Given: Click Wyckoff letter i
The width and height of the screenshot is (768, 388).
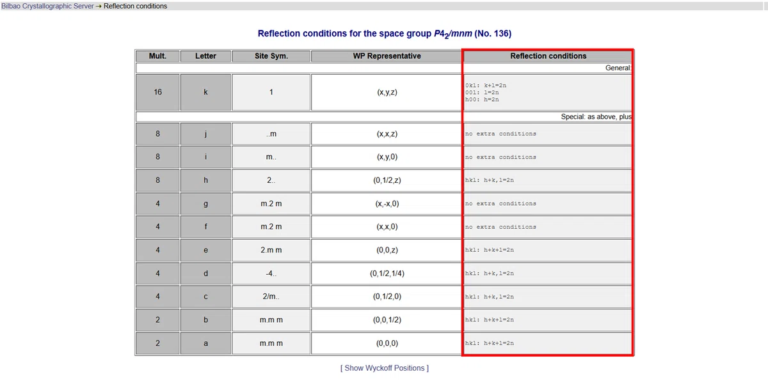Looking at the screenshot, I should 205,157.
